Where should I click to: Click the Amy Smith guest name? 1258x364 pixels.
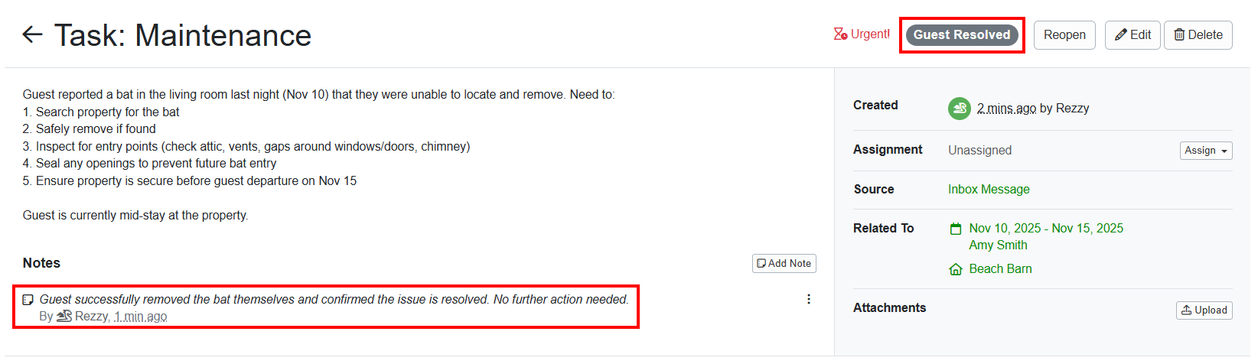[x=998, y=245]
